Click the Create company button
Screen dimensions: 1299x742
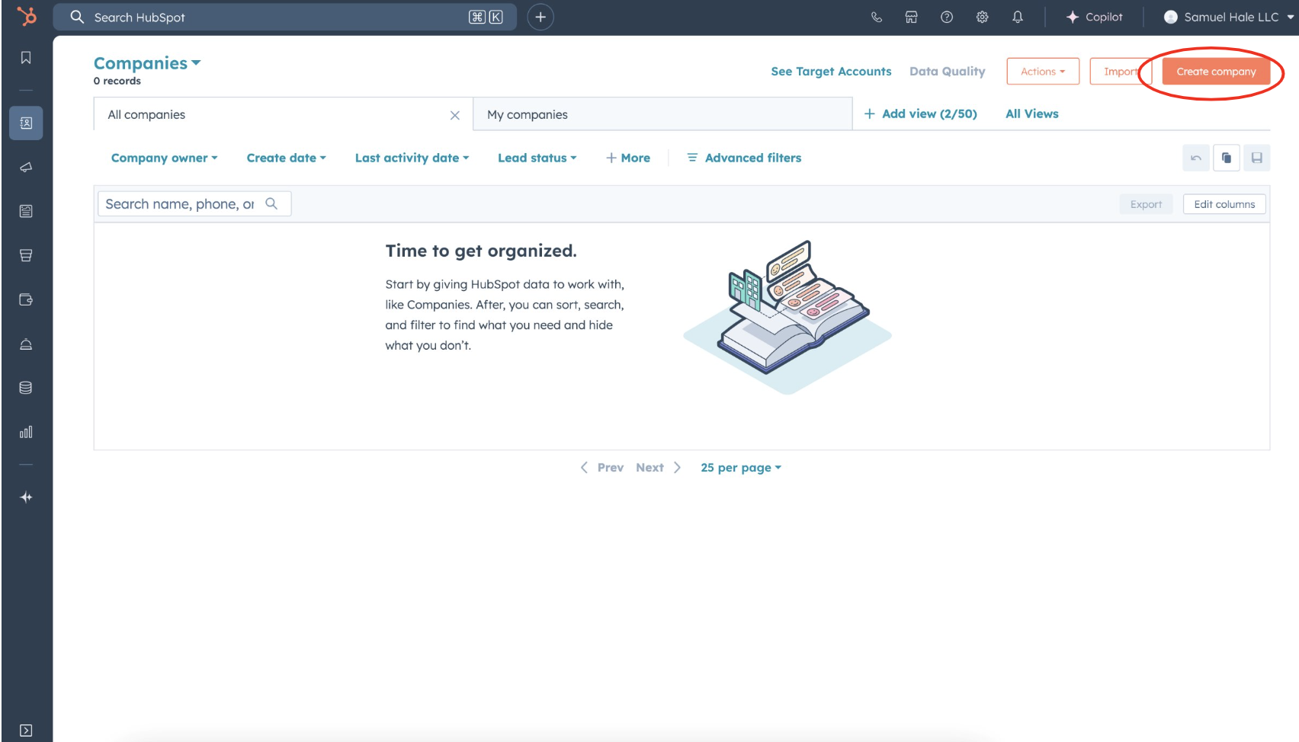tap(1216, 72)
